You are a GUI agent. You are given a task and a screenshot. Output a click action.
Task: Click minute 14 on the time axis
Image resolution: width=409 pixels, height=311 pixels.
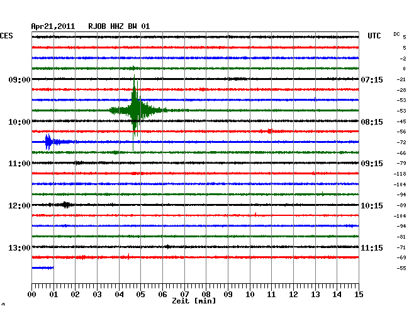click(337, 294)
